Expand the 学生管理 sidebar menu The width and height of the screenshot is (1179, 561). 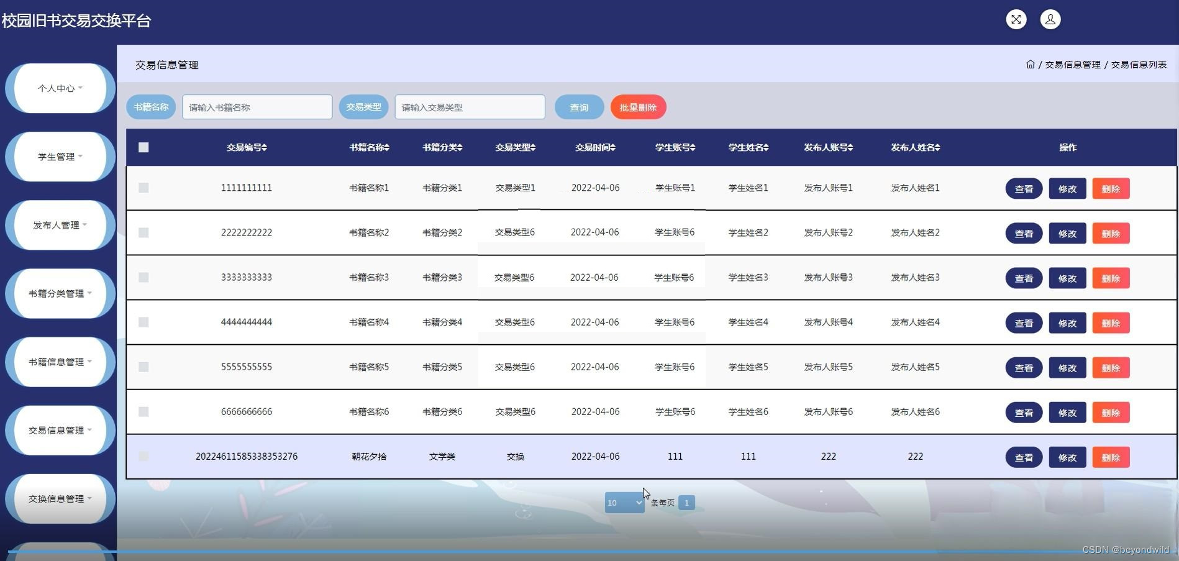coord(59,157)
